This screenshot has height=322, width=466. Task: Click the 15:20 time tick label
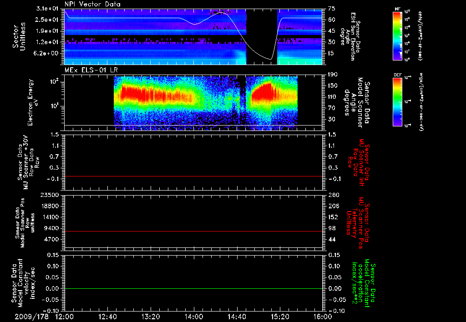(x=280, y=317)
